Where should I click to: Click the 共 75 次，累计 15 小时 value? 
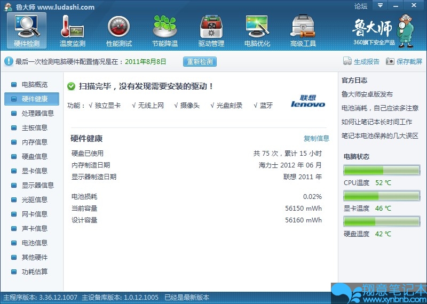pyautogui.click(x=288, y=154)
